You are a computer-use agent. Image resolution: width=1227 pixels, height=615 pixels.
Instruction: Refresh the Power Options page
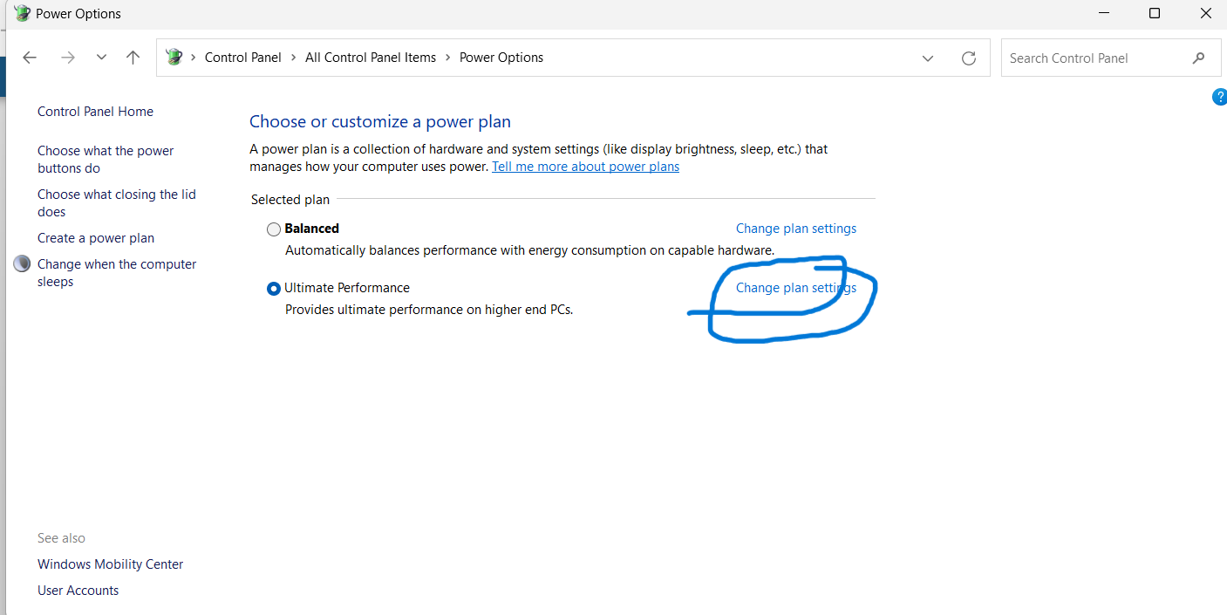968,58
